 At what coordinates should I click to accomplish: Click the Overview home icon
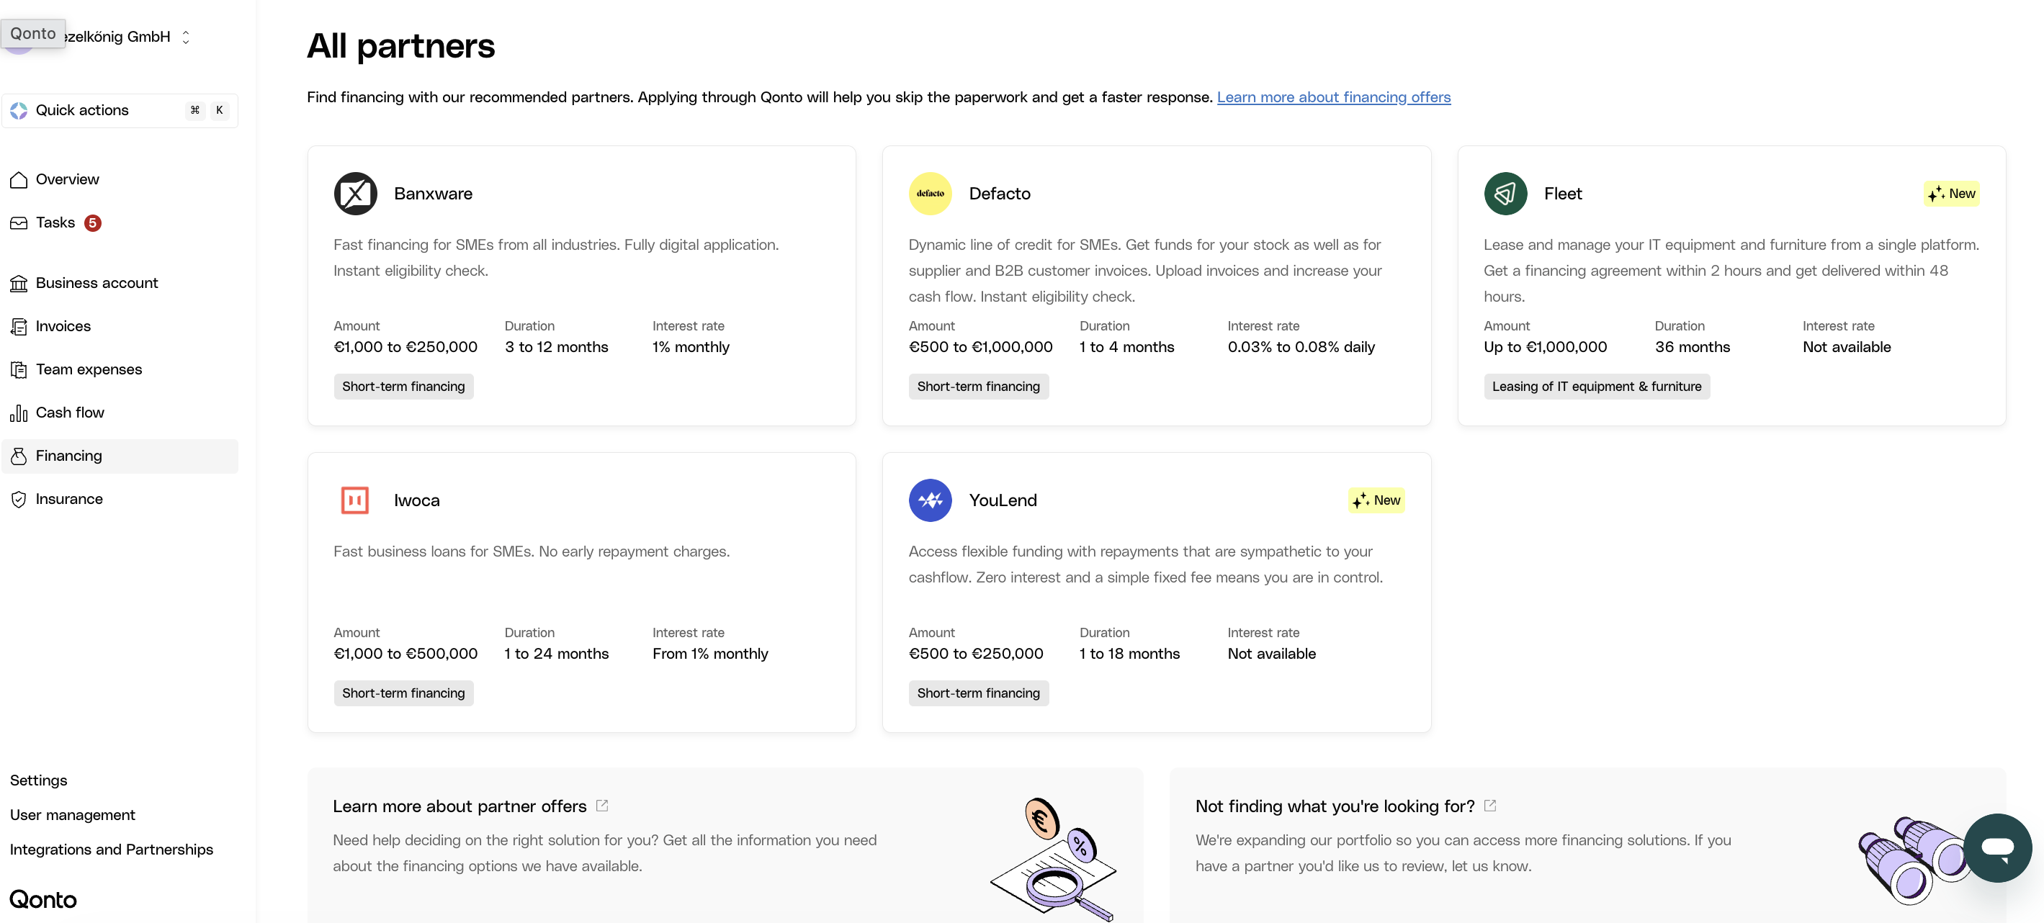click(18, 180)
